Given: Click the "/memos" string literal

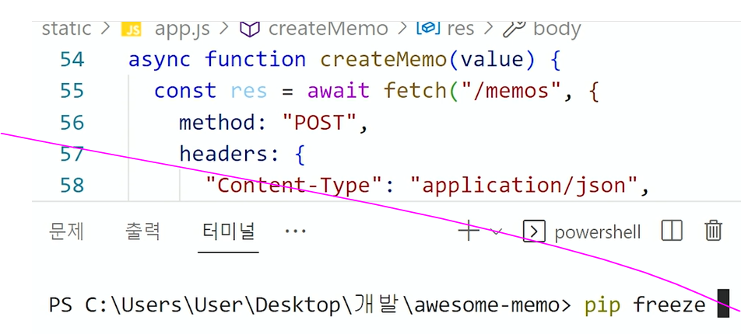Looking at the screenshot, I should coord(510,91).
